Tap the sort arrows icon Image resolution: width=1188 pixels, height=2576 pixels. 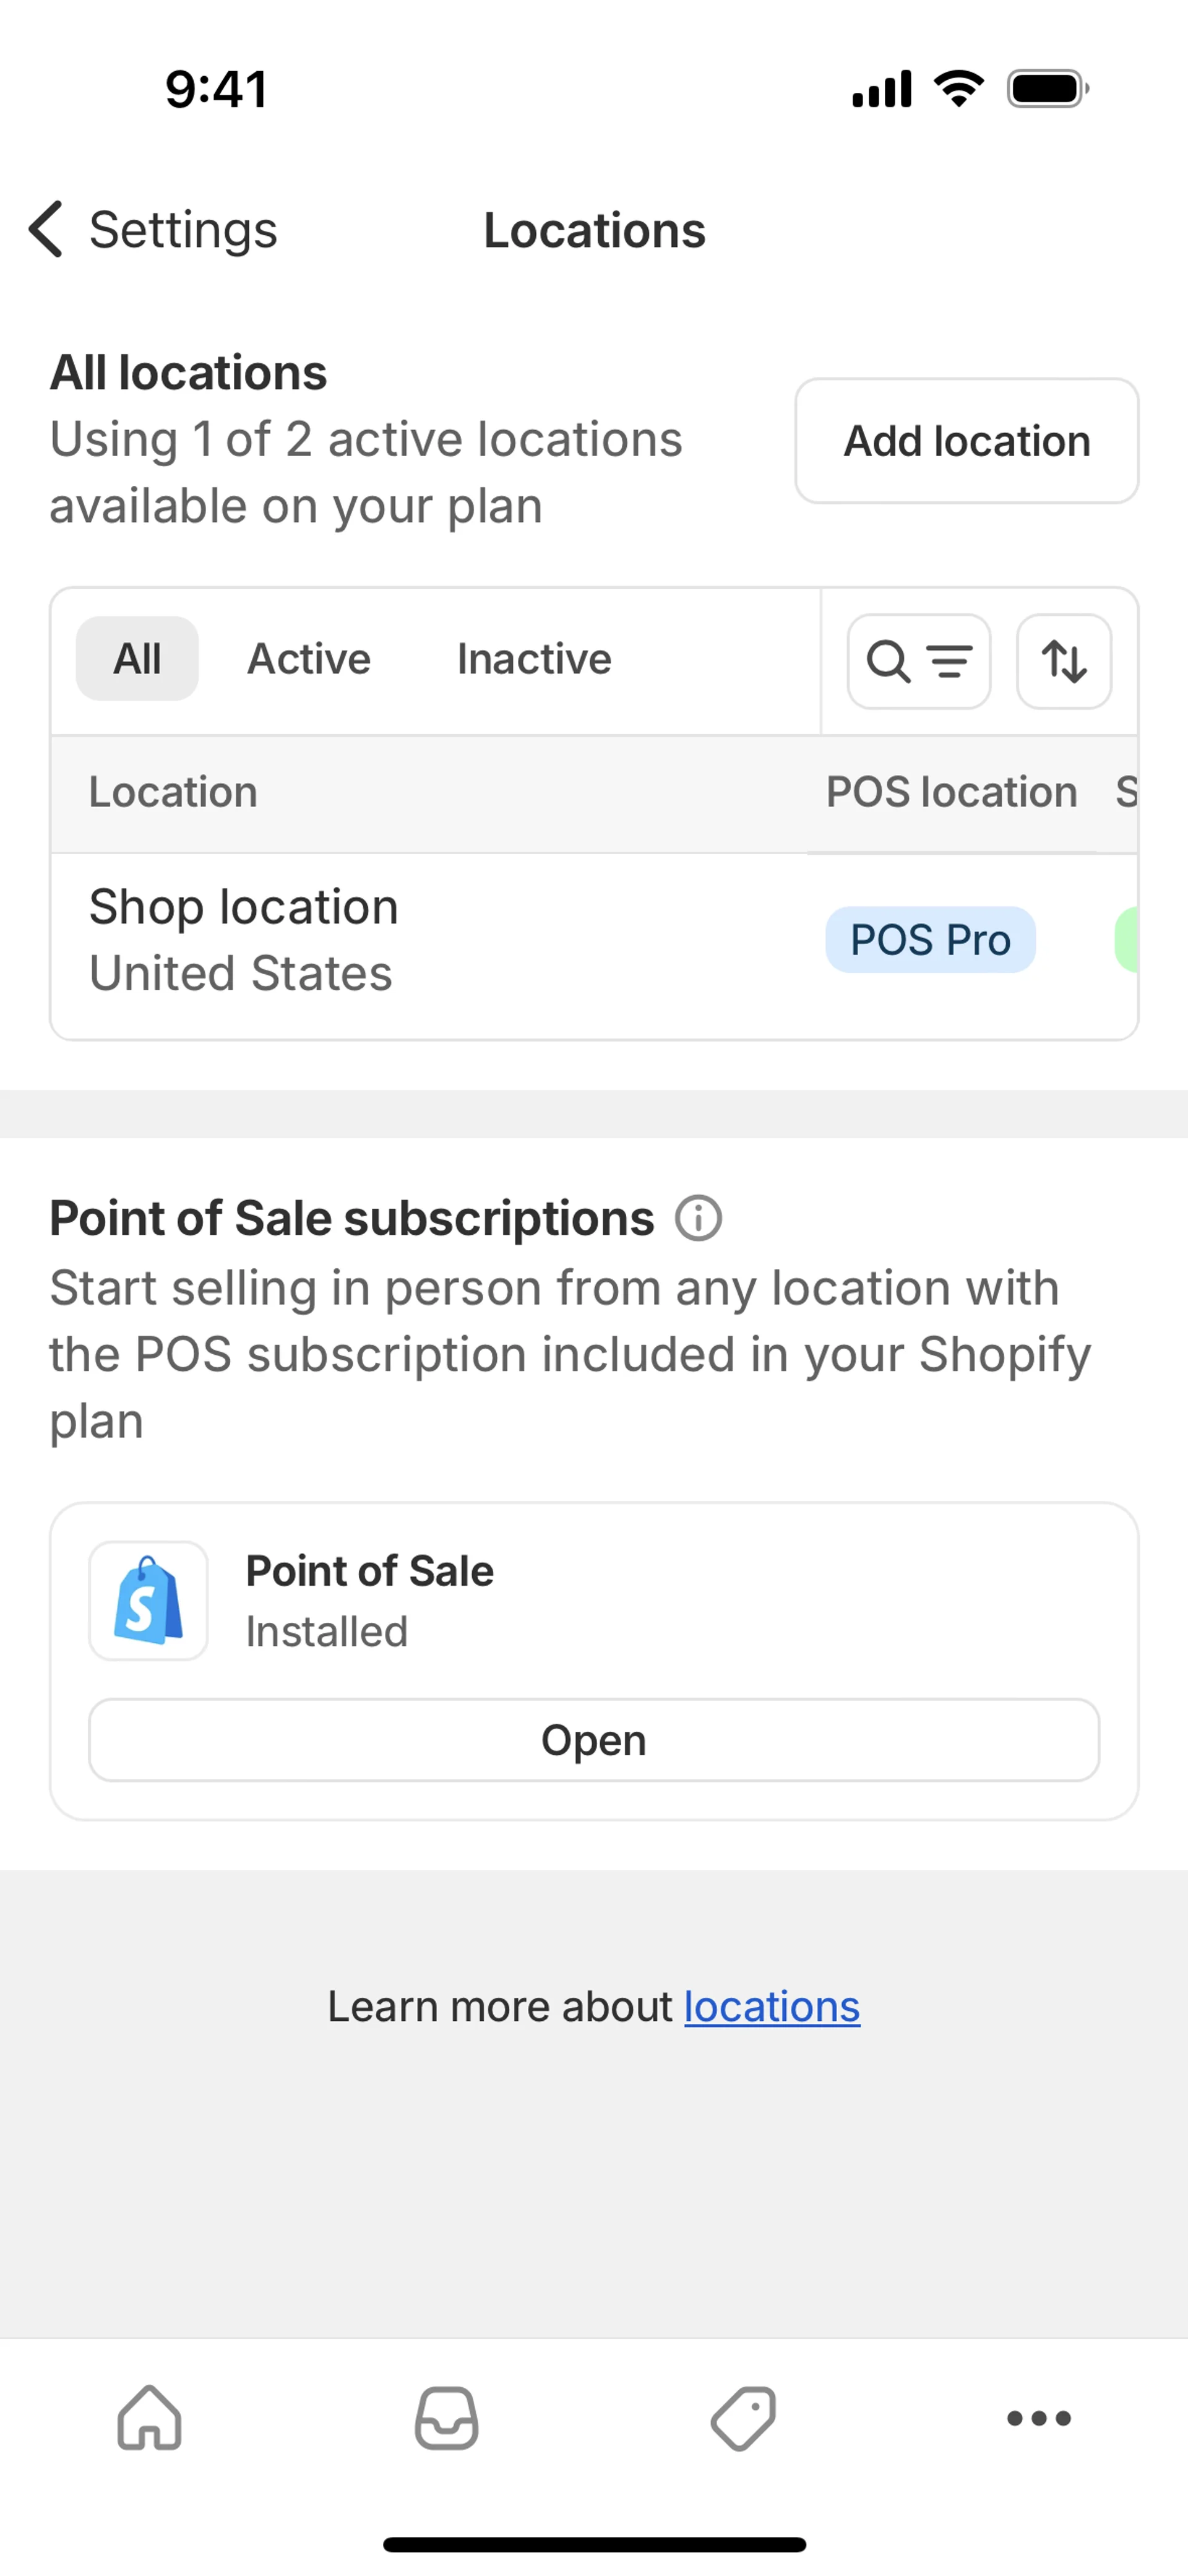(x=1063, y=662)
